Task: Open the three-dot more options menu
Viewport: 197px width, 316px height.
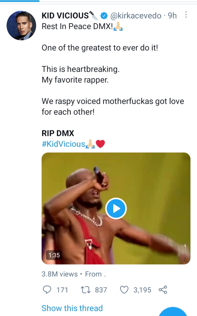Action: click(186, 15)
